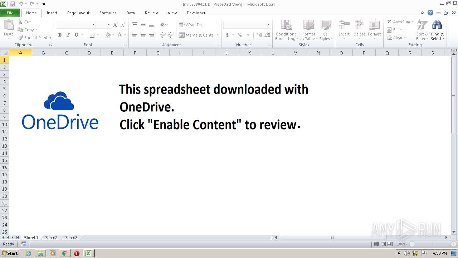The image size is (458, 258).
Task: Select column header C
Action: [x=67, y=53]
